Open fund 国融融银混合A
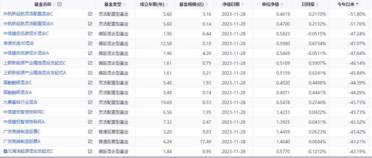 [x=18, y=92]
